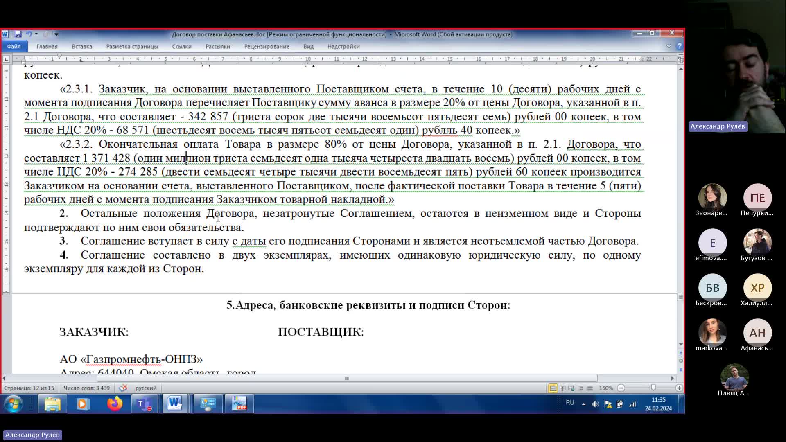Image resolution: width=786 pixels, height=442 pixels.
Task: Open Microsoft Teams from the taskbar
Action: point(145,404)
